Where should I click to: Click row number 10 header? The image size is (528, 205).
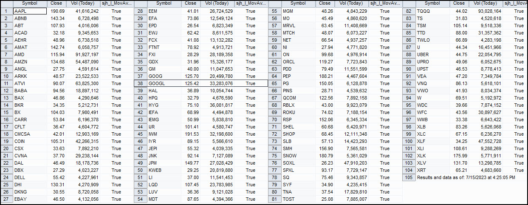(7, 76)
